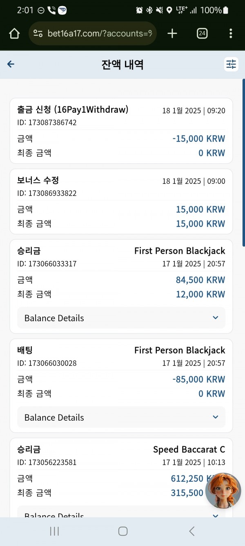The width and height of the screenshot is (245, 546).
Task: Tap the Android home button
Action: (x=122, y=531)
